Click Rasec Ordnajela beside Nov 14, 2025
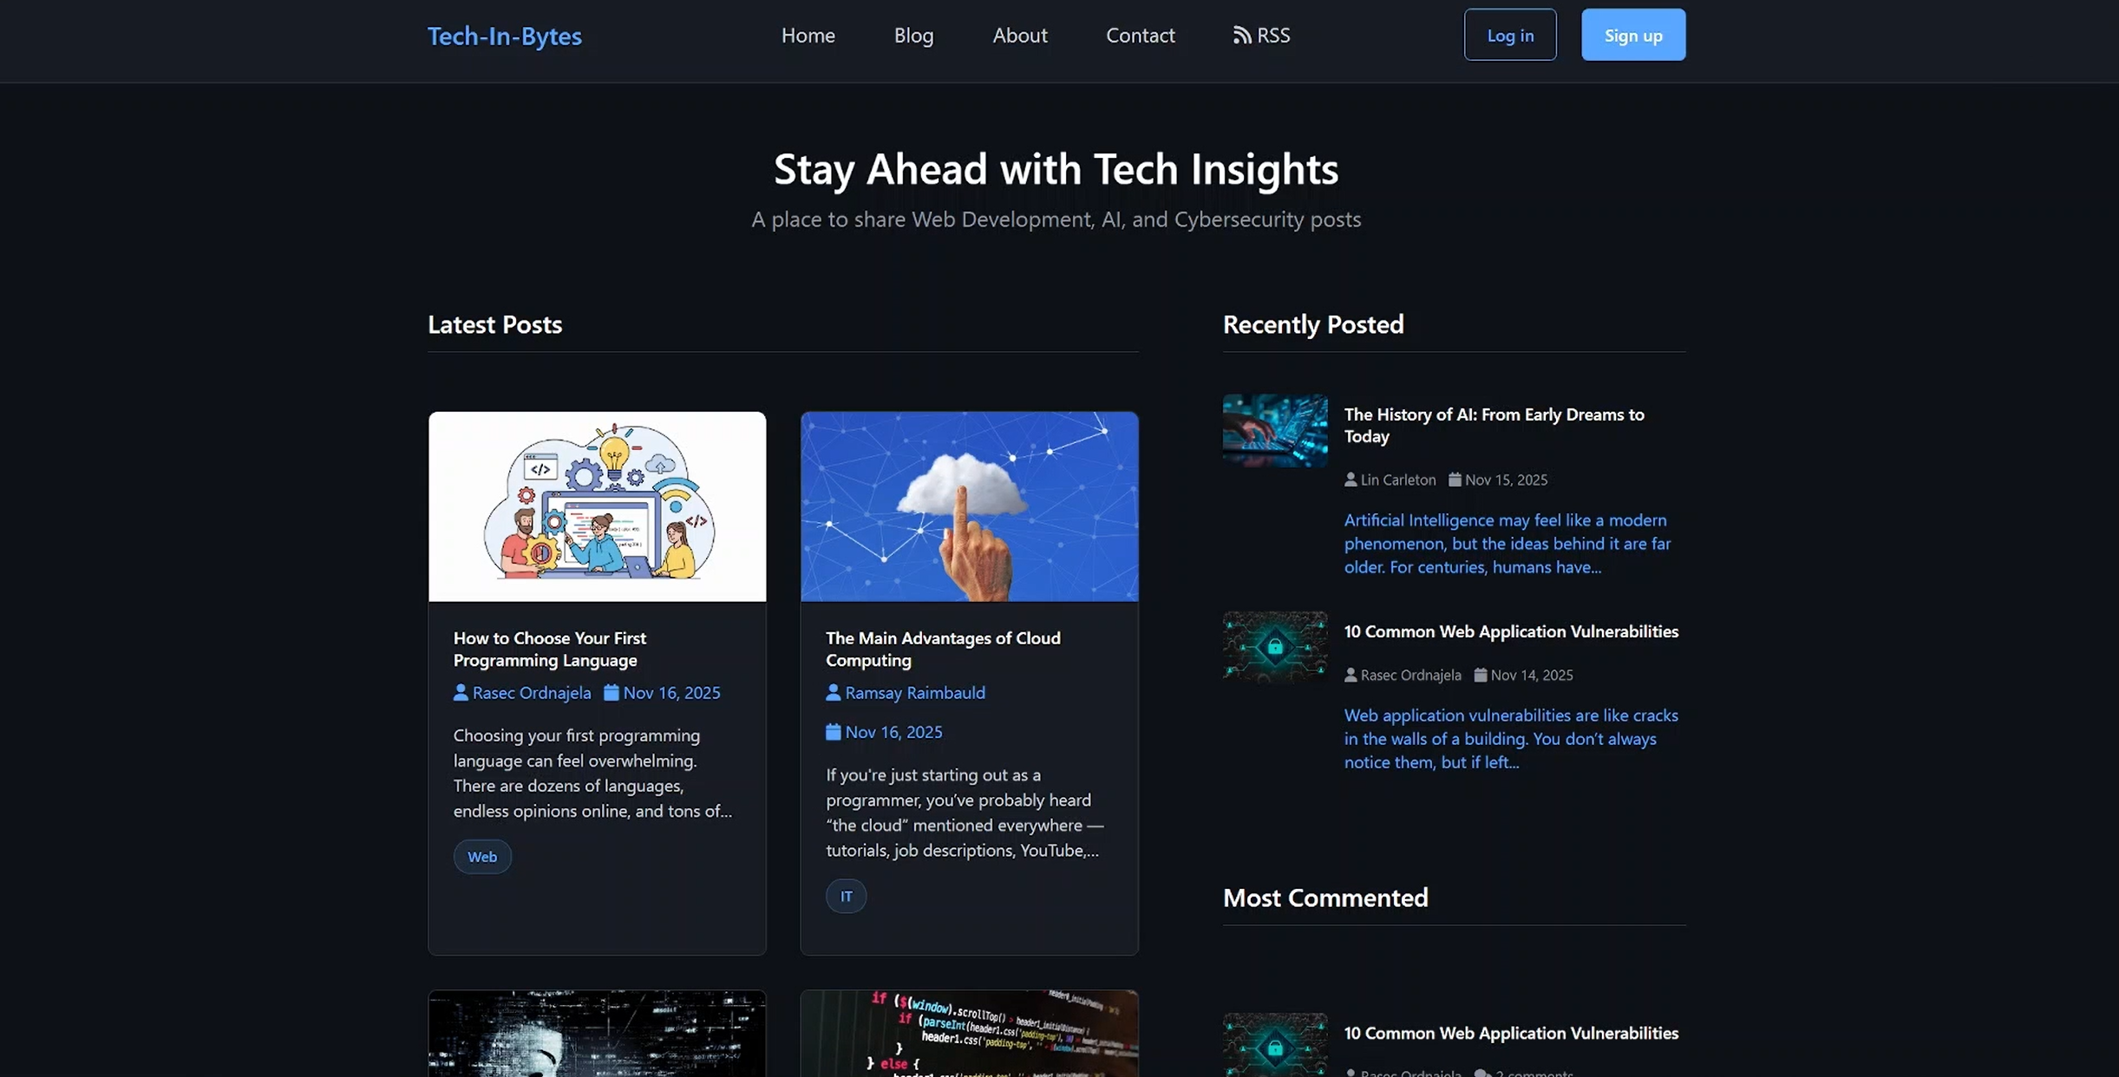The height and width of the screenshot is (1077, 2119). click(x=1411, y=675)
